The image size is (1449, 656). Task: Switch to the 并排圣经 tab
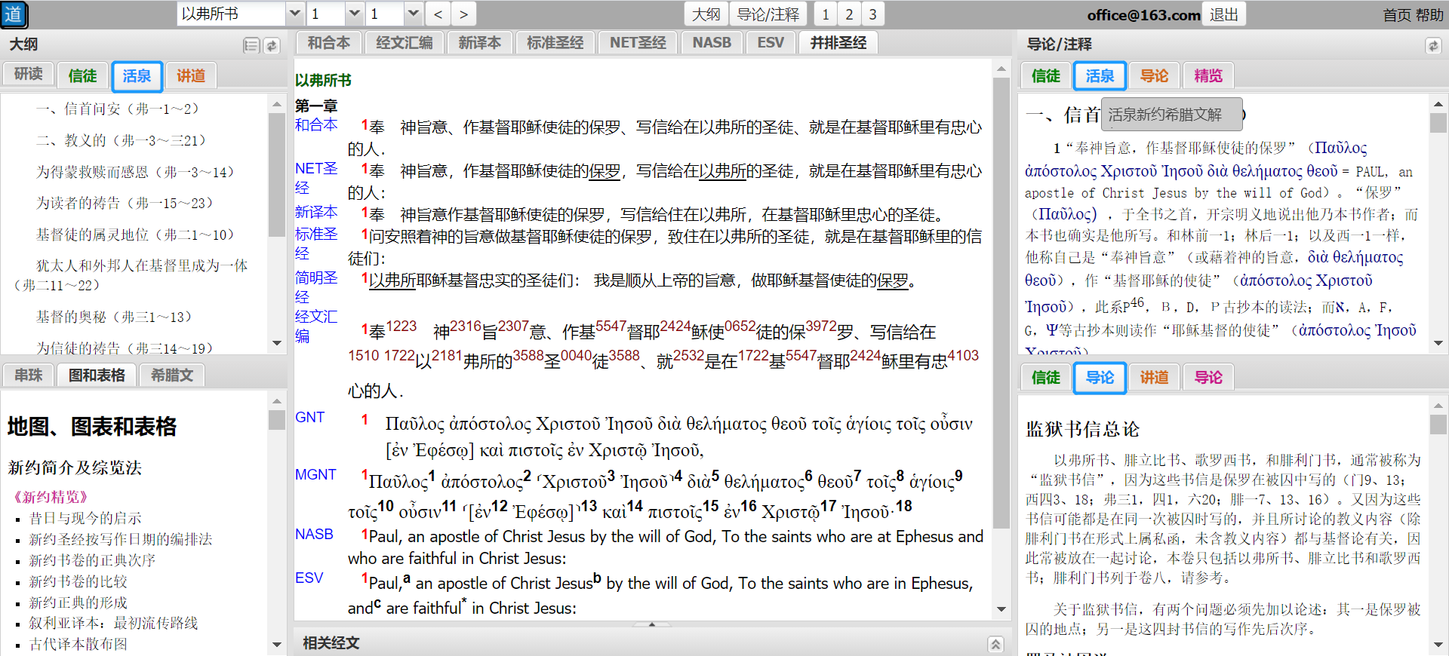point(838,43)
